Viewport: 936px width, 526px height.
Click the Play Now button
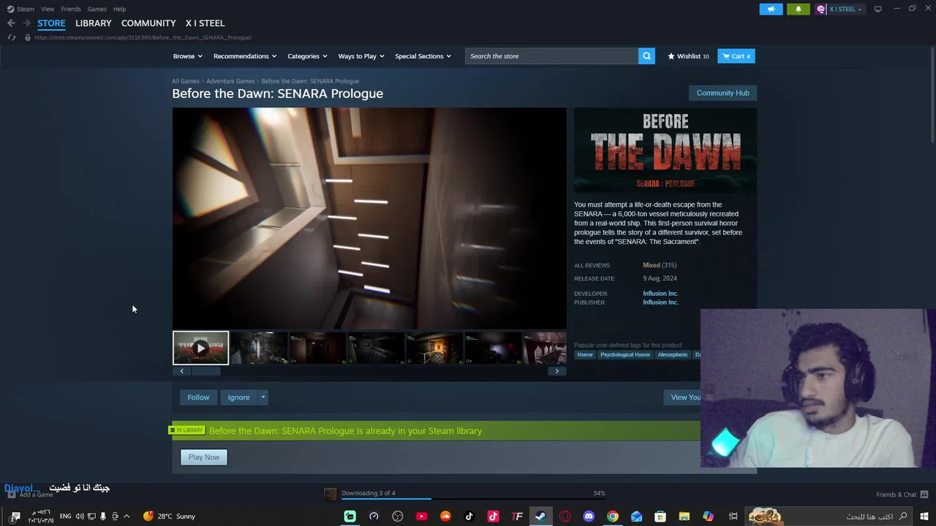[x=204, y=457]
